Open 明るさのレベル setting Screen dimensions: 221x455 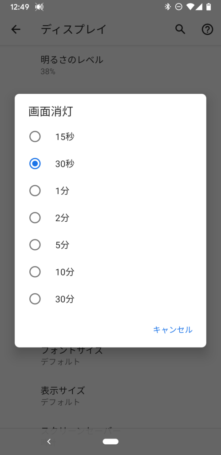(x=110, y=65)
